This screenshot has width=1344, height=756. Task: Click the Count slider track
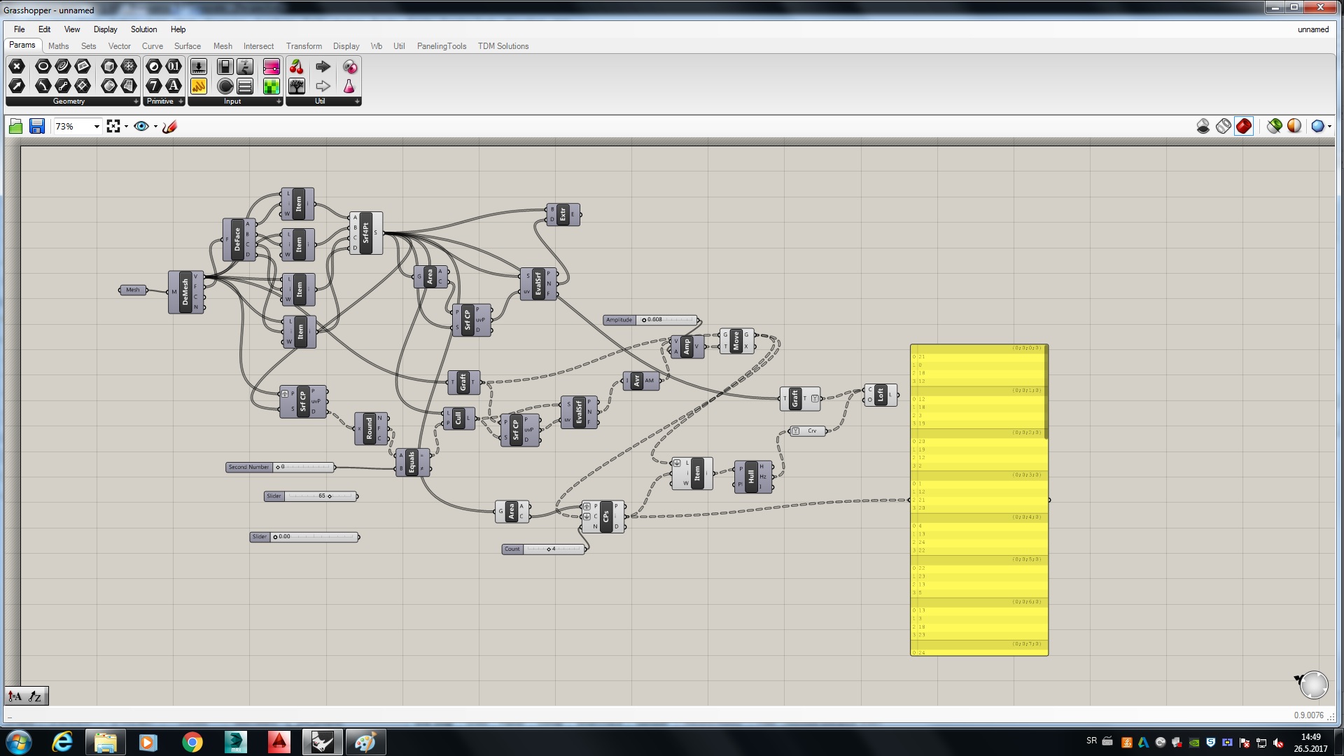[553, 549]
